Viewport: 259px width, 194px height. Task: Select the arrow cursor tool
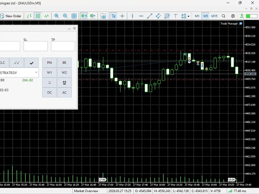[114, 16]
